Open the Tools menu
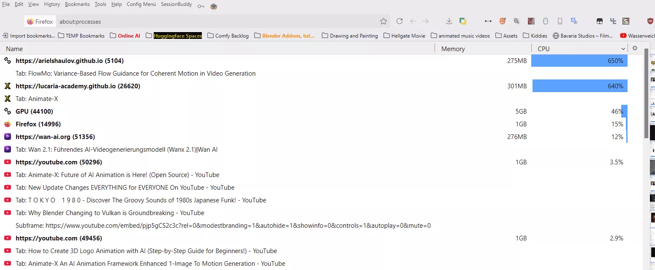Screen dimensions: 655x270 pos(101,4)
